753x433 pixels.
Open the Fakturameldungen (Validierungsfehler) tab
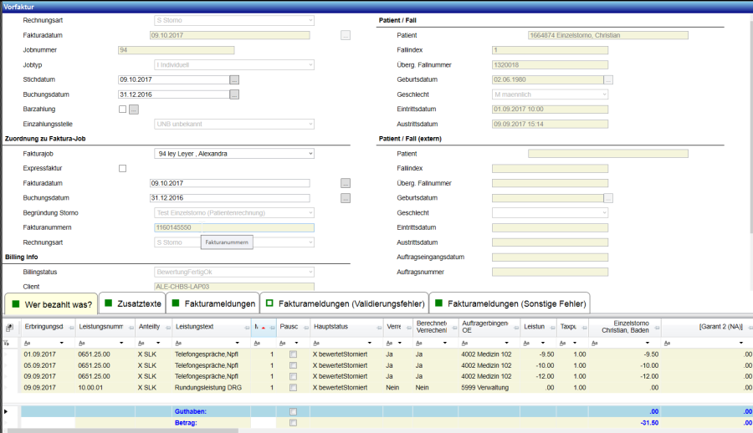(x=343, y=304)
